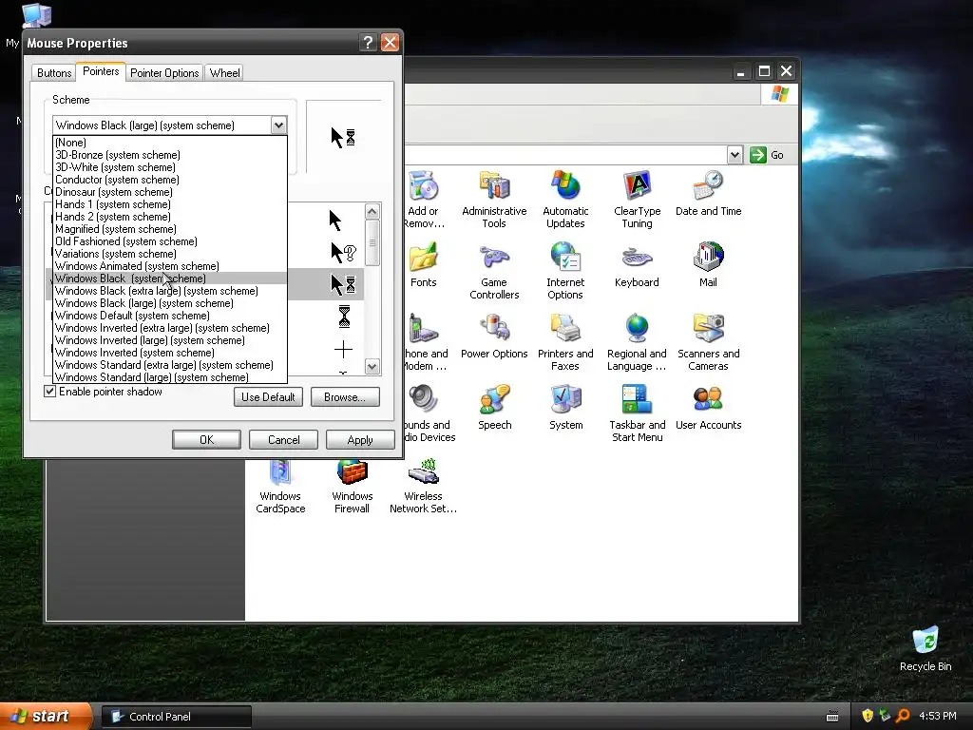Choose Dinosaur (system scheme)

[169, 192]
